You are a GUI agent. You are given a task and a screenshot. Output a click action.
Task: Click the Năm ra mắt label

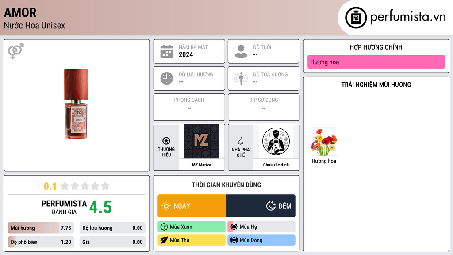pyautogui.click(x=193, y=47)
